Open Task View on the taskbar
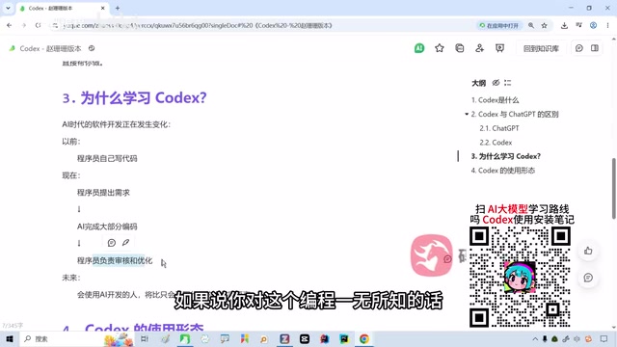The width and height of the screenshot is (617, 347). [x=145, y=338]
